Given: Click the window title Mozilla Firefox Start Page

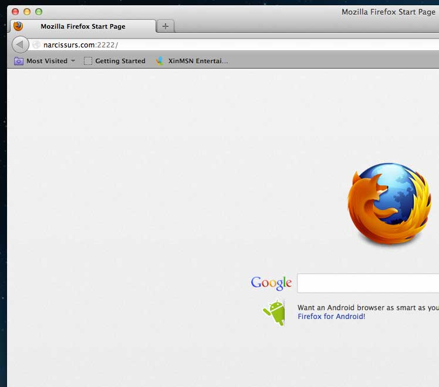Looking at the screenshot, I should 389,12.
